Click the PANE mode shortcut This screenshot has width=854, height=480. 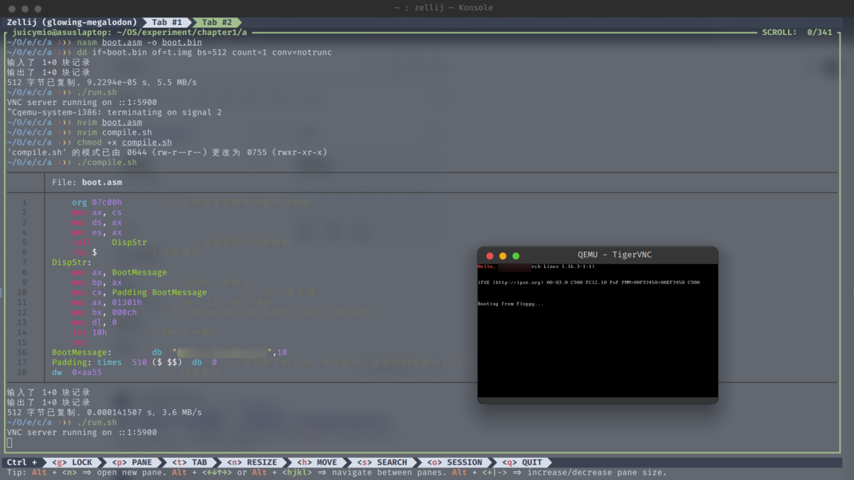pyautogui.click(x=132, y=462)
